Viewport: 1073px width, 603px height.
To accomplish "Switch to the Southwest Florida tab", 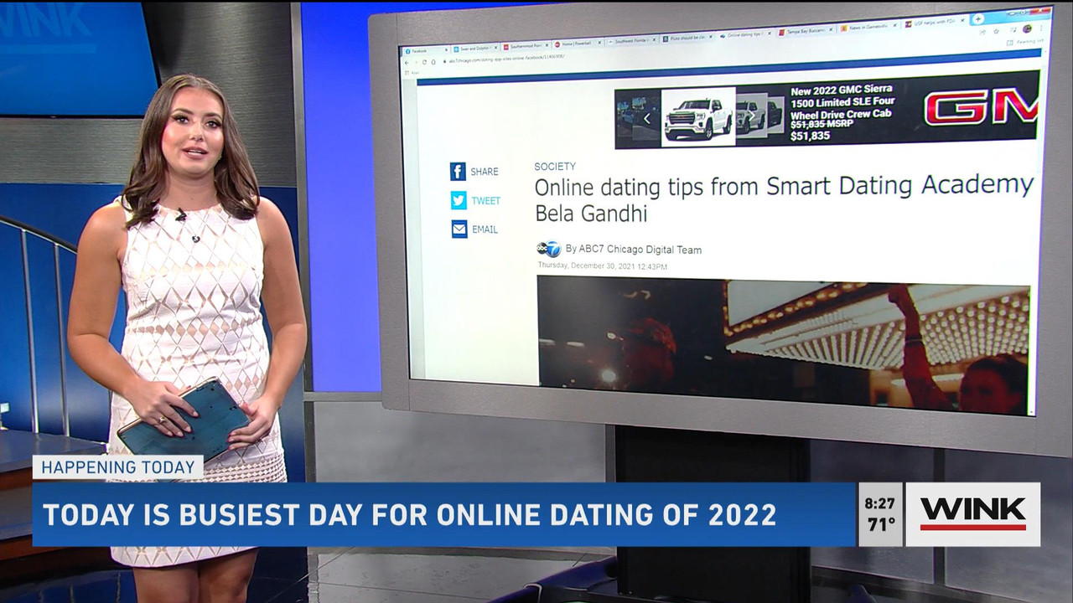I will pos(630,41).
